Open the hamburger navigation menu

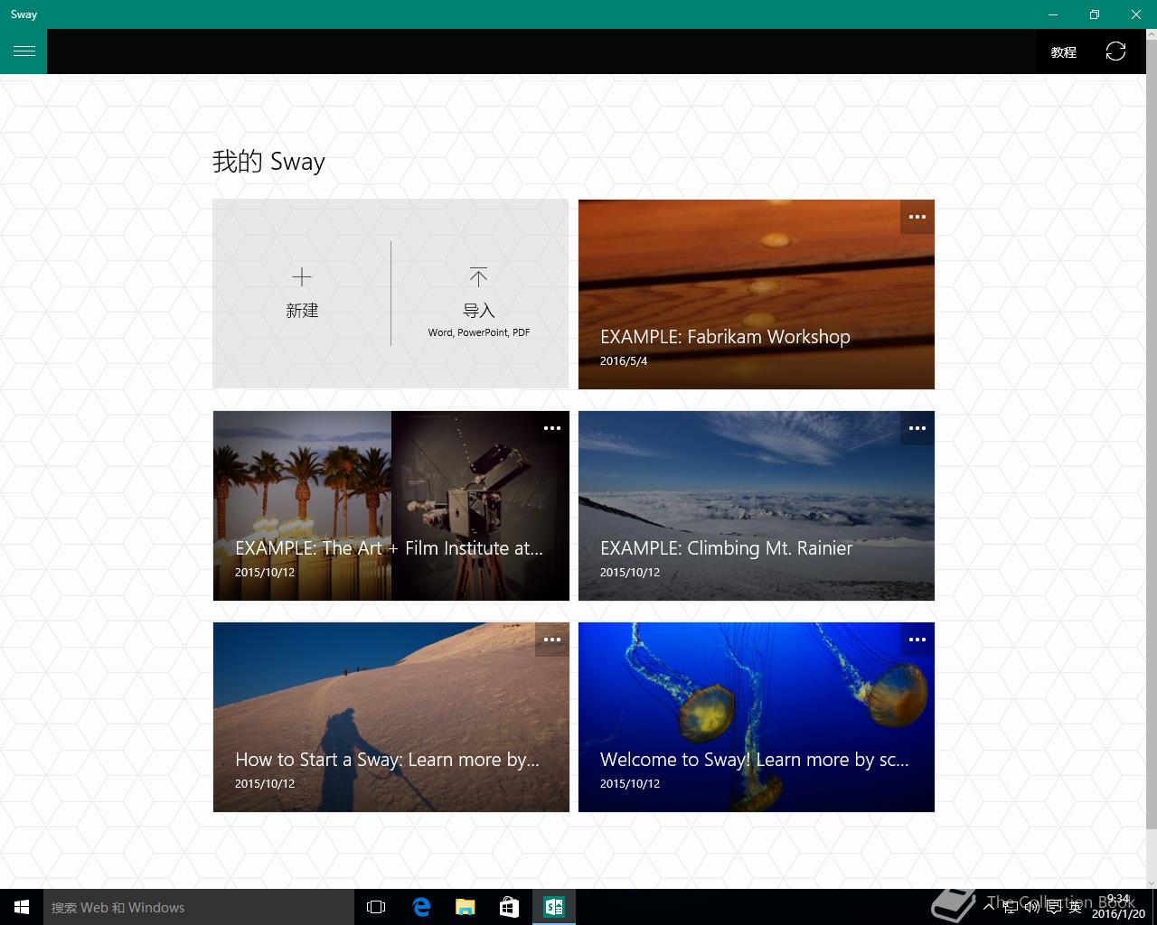(24, 51)
